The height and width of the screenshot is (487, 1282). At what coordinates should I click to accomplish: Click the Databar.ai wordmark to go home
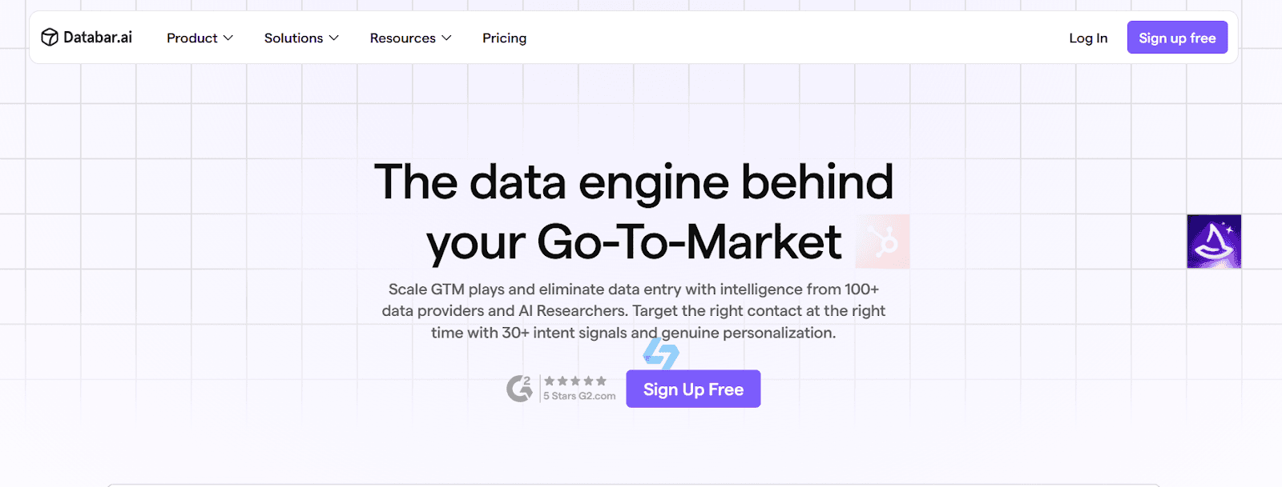97,37
